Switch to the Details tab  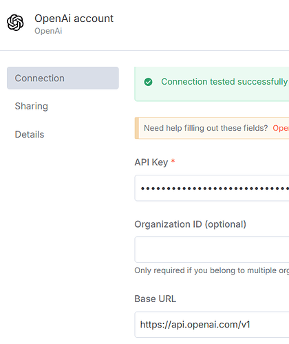(x=30, y=134)
